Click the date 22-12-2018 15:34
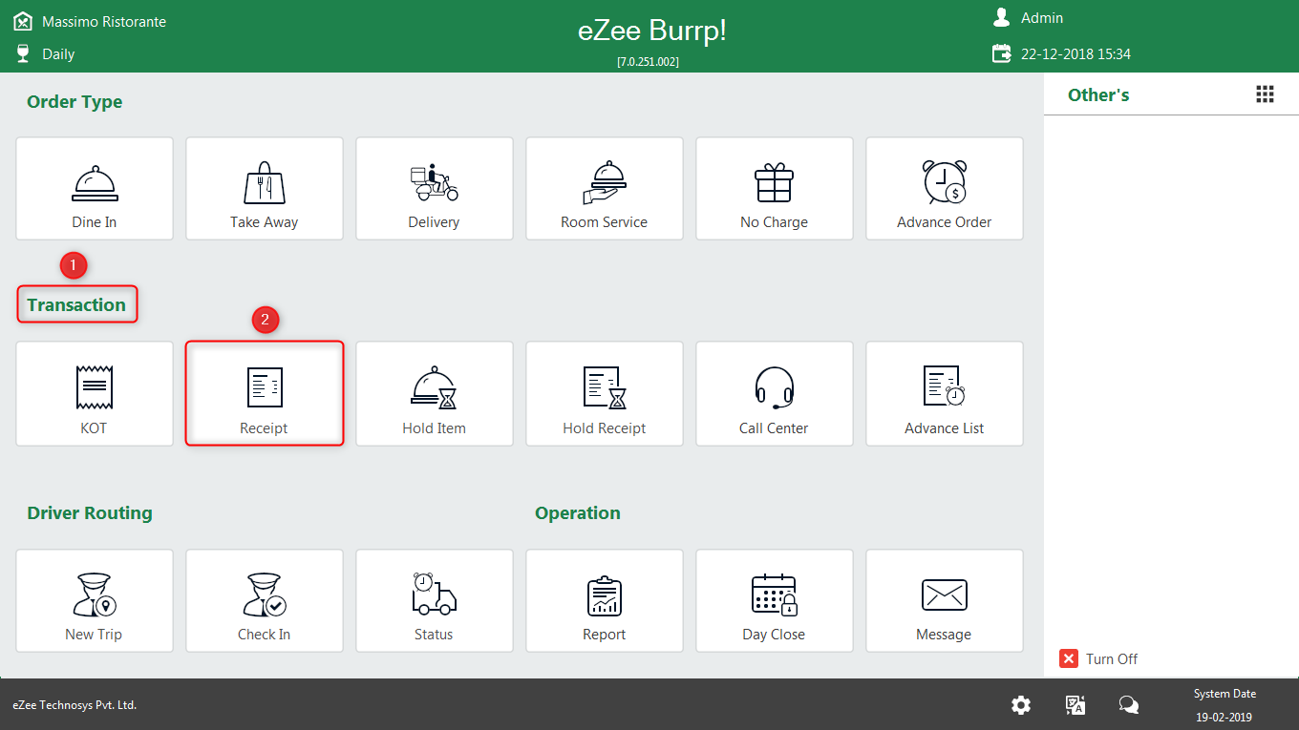The width and height of the screenshot is (1299, 730). (x=1075, y=54)
